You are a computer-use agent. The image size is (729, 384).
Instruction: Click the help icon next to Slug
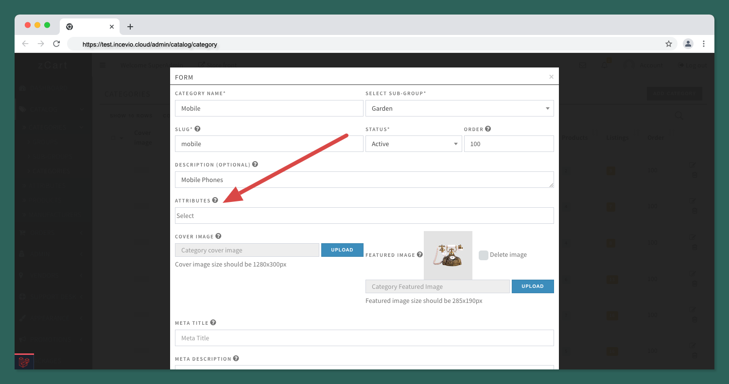(x=197, y=129)
